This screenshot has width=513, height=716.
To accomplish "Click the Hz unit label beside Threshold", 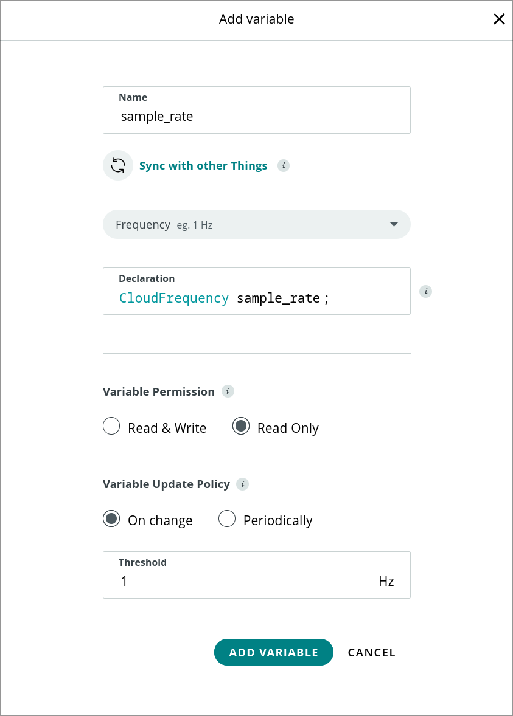I will (386, 581).
